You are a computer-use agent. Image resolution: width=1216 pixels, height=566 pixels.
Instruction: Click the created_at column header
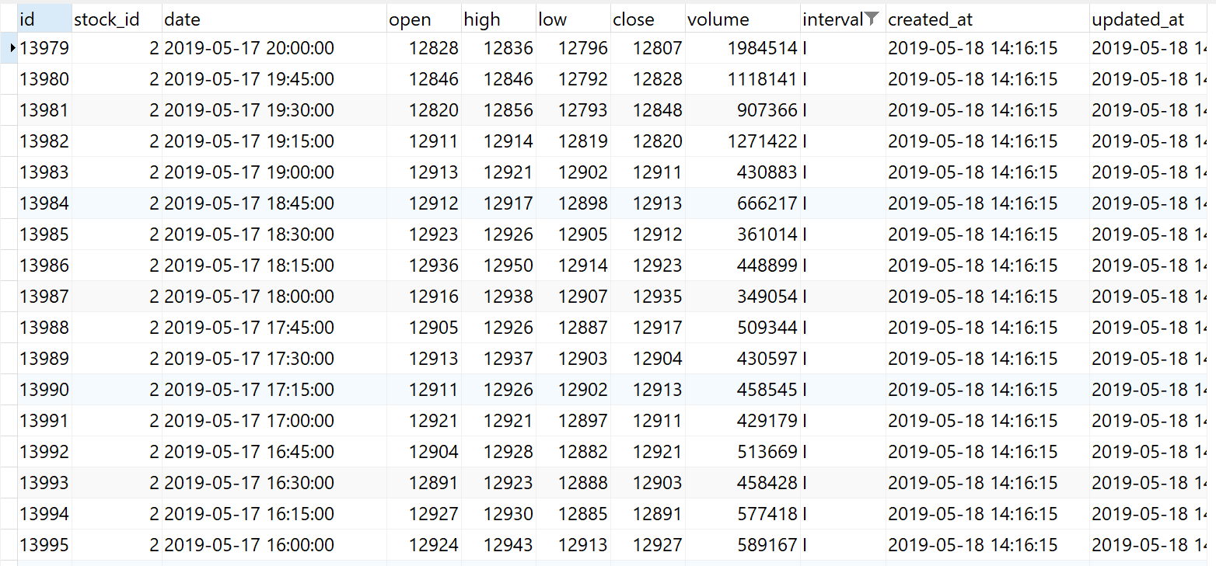tap(987, 19)
